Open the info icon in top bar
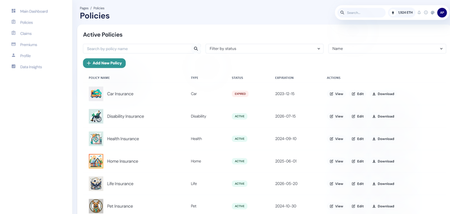Image resolution: width=450 pixels, height=214 pixels. click(426, 12)
